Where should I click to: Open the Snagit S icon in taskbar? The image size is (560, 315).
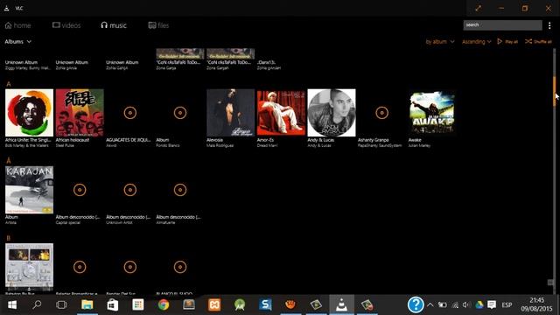pyautogui.click(x=265, y=304)
